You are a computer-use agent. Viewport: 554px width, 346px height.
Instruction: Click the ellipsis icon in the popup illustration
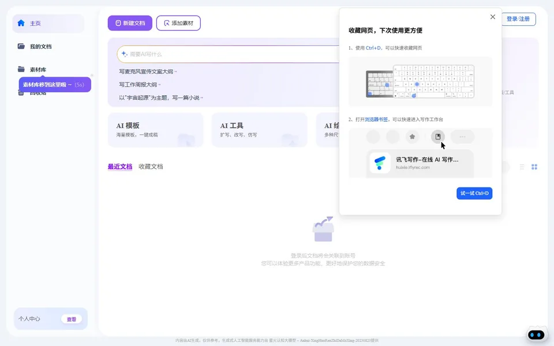click(x=462, y=137)
